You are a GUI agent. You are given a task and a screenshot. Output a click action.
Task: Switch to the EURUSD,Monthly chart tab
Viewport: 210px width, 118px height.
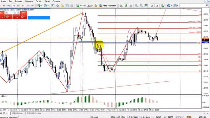[x=34, y=113]
